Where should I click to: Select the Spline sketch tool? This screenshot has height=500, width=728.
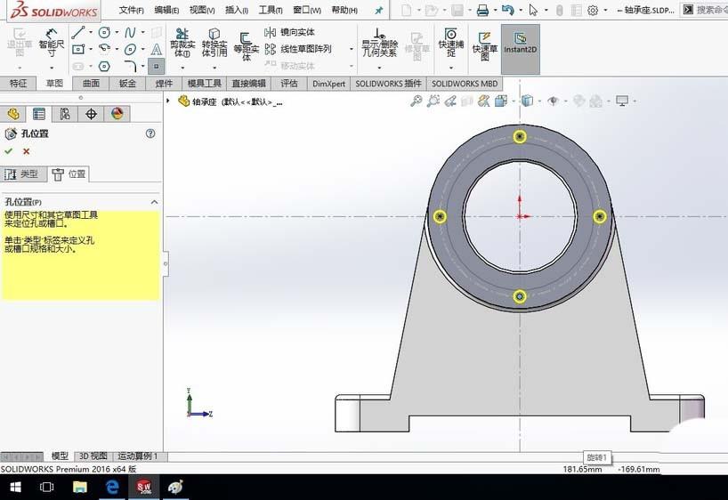coord(131,33)
